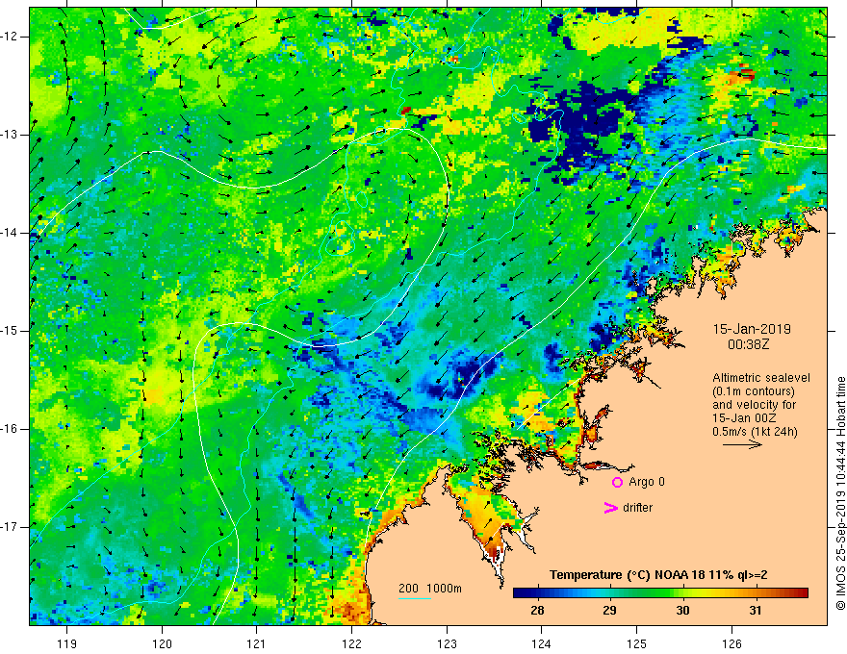This screenshot has height=654, width=847.
Task: Click the latitude label '-12'
Action: 10,37
